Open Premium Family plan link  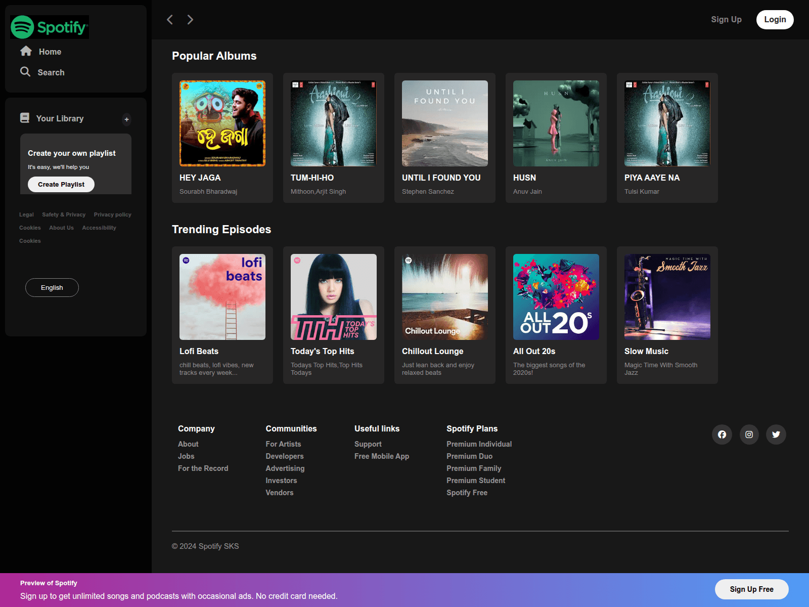click(474, 468)
